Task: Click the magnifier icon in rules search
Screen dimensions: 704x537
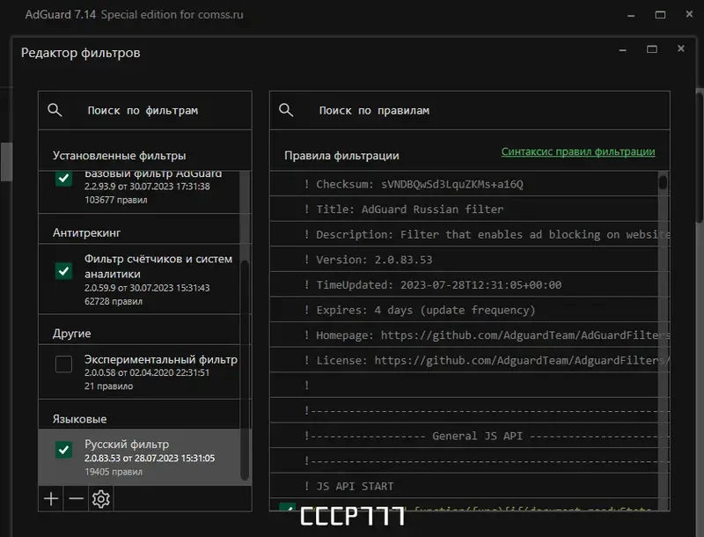Action: click(x=286, y=110)
